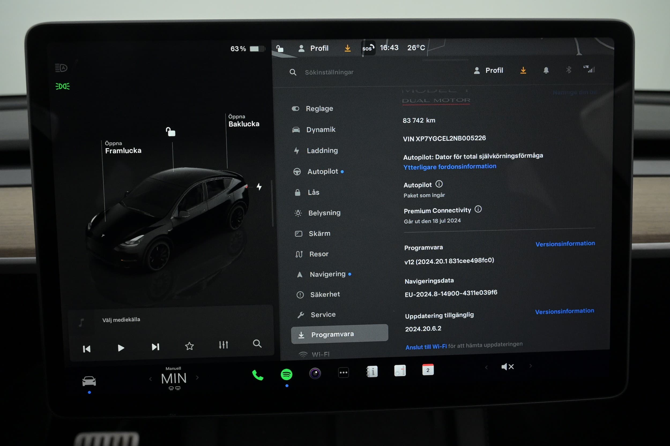Increase cabin temperature with right chevron
The height and width of the screenshot is (446, 670).
click(197, 378)
